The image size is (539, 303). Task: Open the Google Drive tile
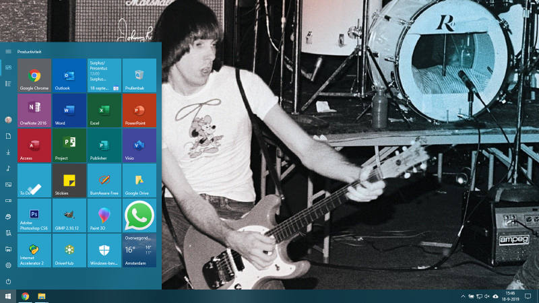tap(139, 180)
